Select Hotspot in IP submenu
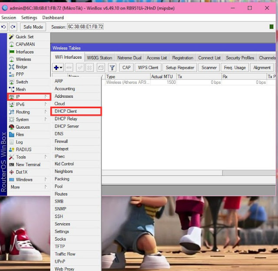 [x=76, y=149]
